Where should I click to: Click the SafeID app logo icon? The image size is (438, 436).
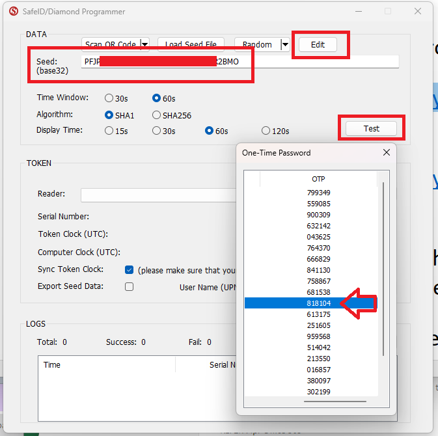coord(13,12)
